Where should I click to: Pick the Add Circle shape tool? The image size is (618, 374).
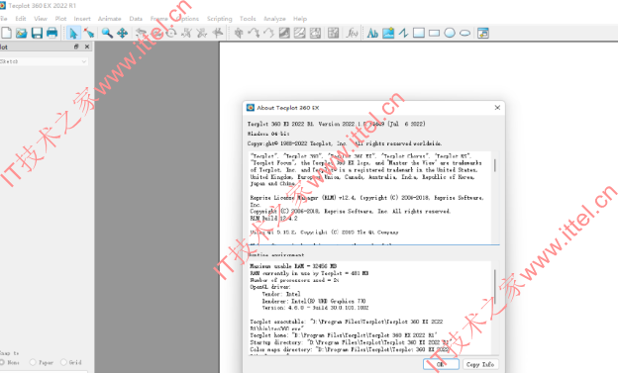[450, 33]
